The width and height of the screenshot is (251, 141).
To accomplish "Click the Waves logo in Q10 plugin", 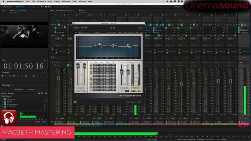I will point(76,33).
